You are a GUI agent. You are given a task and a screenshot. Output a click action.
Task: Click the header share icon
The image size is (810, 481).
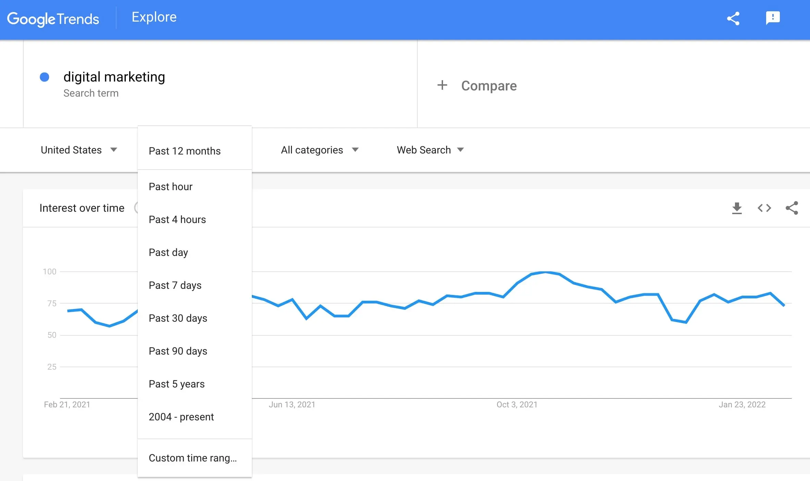[x=733, y=18]
